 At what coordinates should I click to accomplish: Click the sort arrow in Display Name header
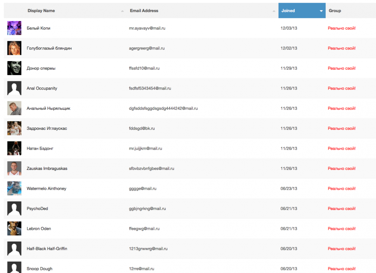pyautogui.click(x=123, y=11)
